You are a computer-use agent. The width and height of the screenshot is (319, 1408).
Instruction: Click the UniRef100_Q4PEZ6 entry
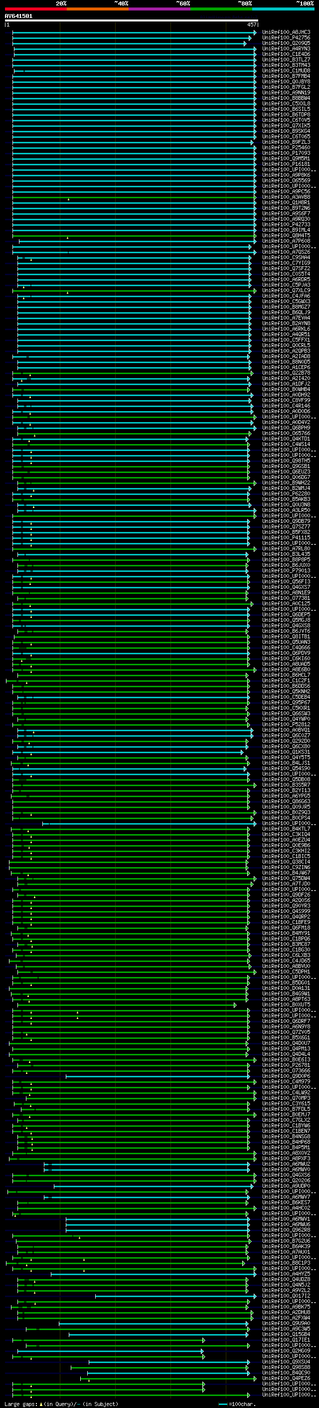[286, 1379]
